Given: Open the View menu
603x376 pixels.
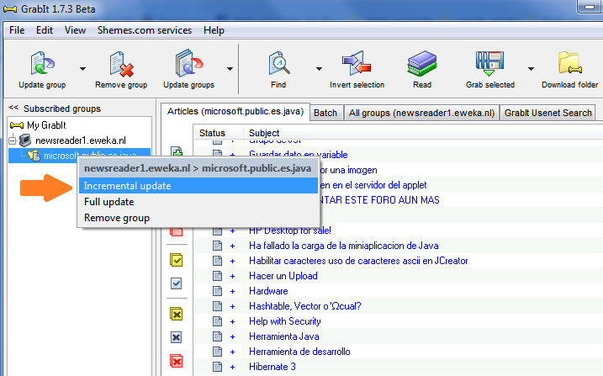Looking at the screenshot, I should click(x=75, y=30).
